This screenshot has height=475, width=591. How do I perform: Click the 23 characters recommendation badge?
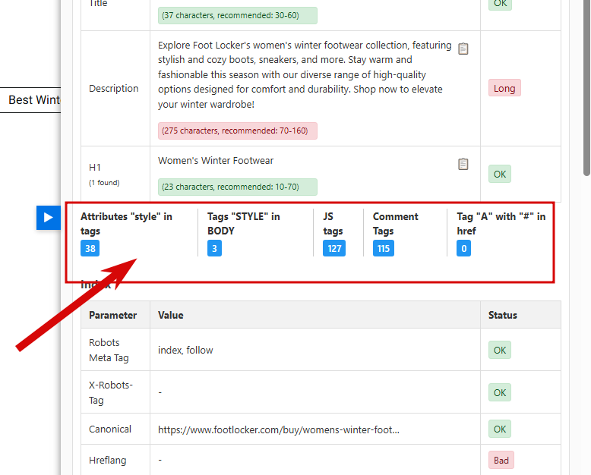237,187
